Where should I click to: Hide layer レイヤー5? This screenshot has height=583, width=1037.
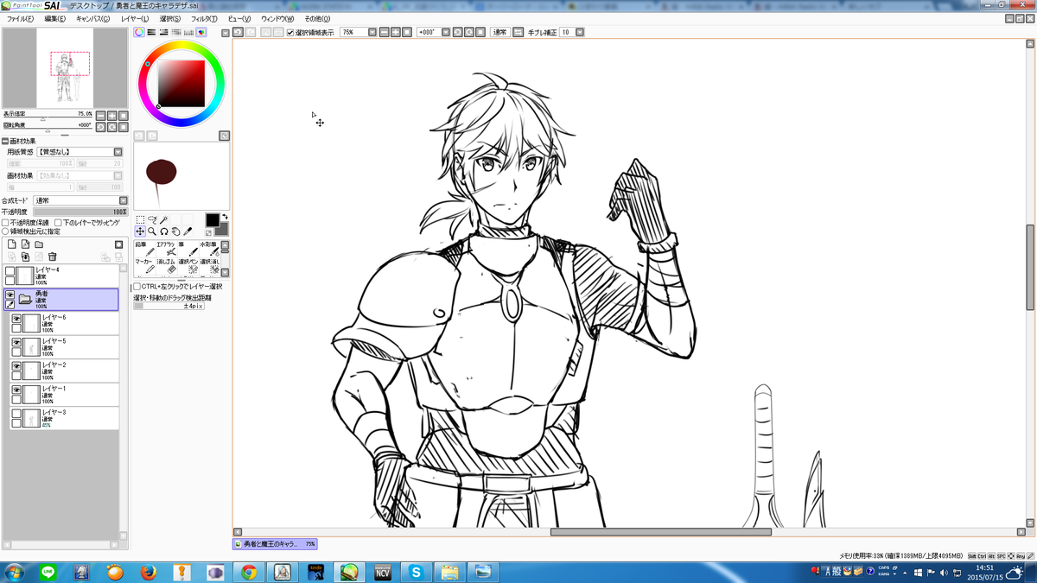coord(16,343)
